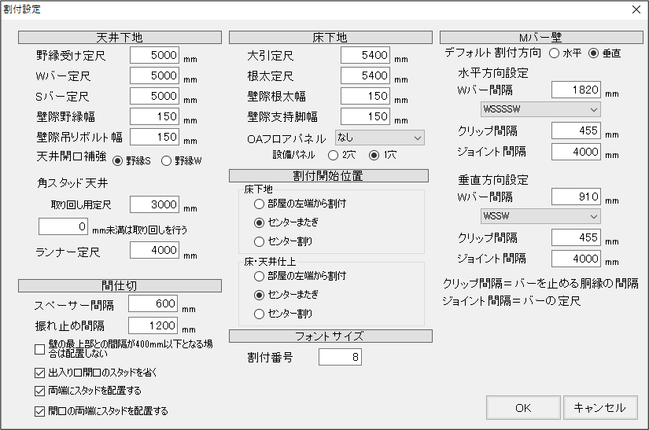649x430 pixels.
Task: Select 部屋の左端から割付 under 床下地
Action: 260,204
